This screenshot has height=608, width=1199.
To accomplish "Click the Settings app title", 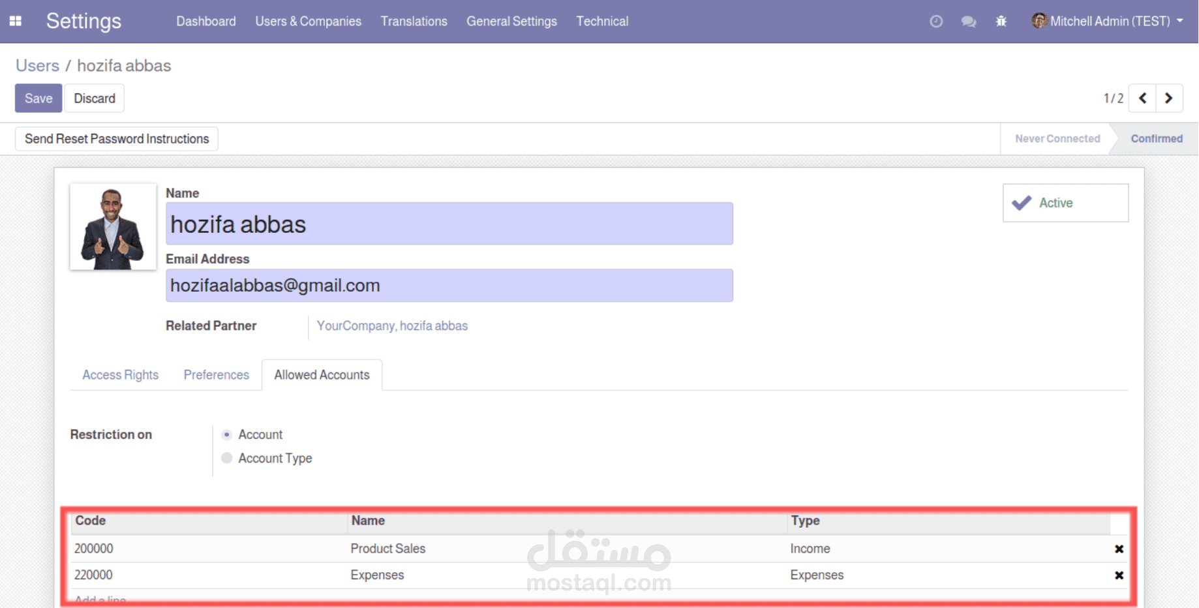I will click(83, 21).
